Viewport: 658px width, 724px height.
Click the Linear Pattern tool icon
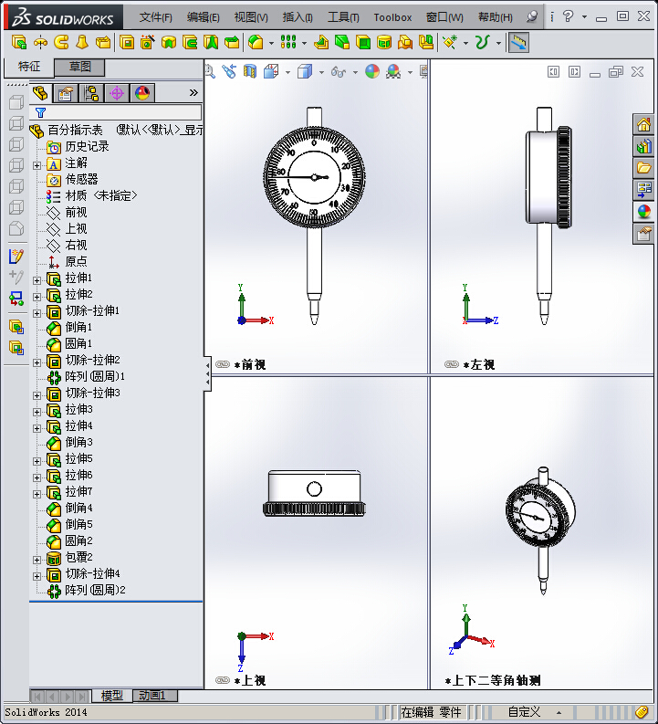coord(288,43)
